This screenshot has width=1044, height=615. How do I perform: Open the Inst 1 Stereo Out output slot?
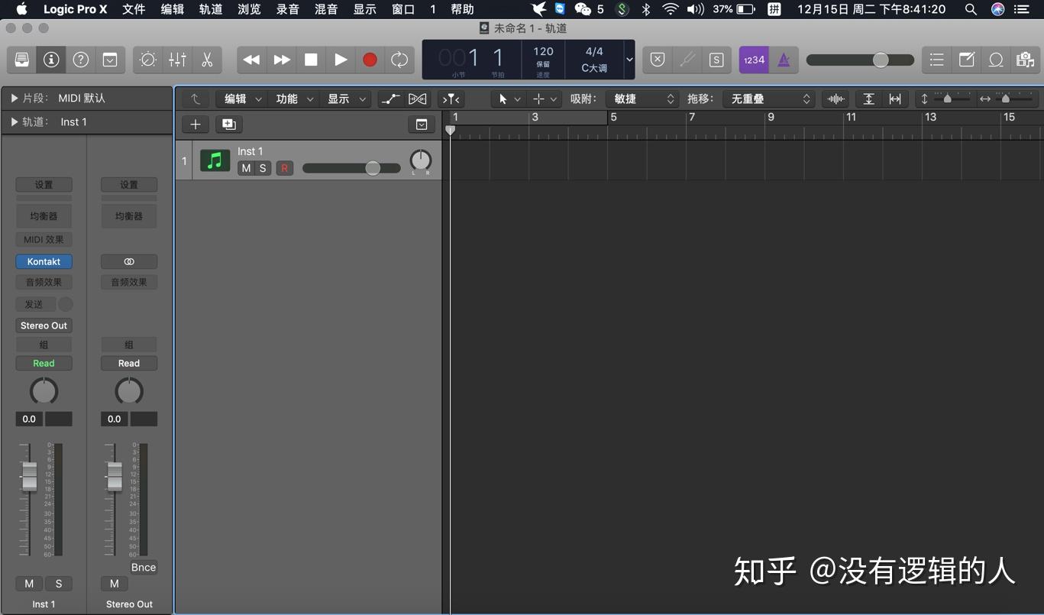[44, 325]
